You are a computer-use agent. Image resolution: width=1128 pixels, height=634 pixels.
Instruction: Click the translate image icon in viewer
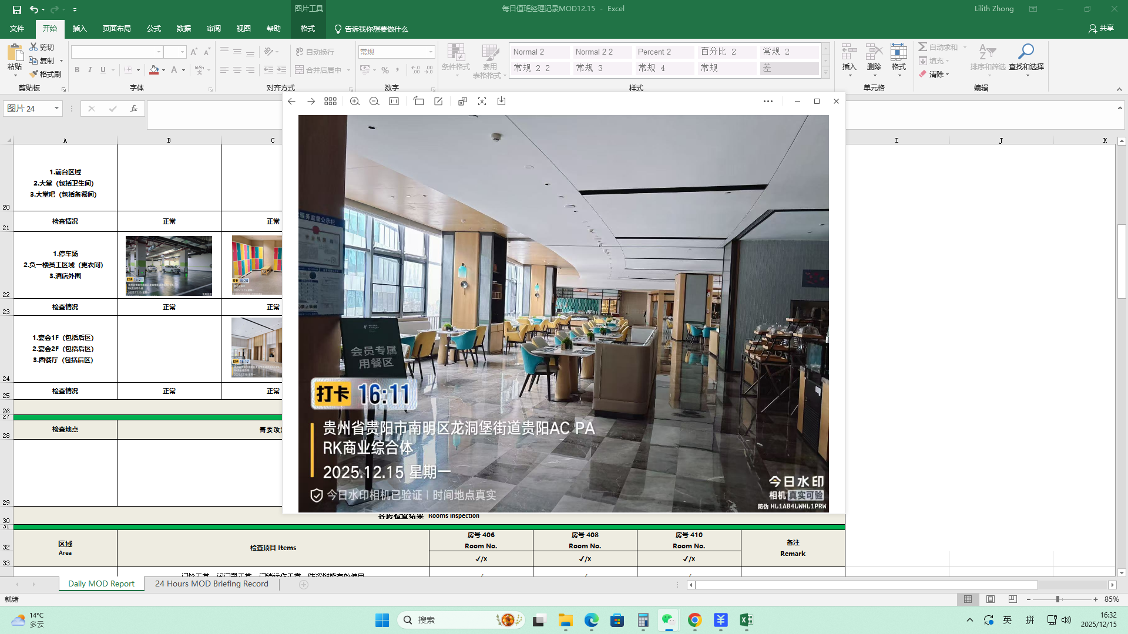[x=462, y=102]
